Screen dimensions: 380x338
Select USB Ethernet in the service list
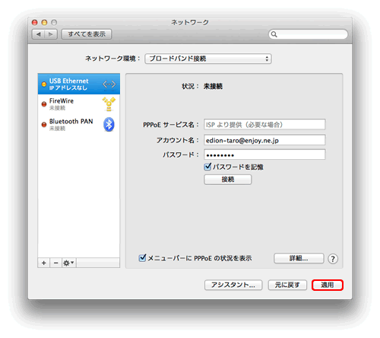click(79, 84)
